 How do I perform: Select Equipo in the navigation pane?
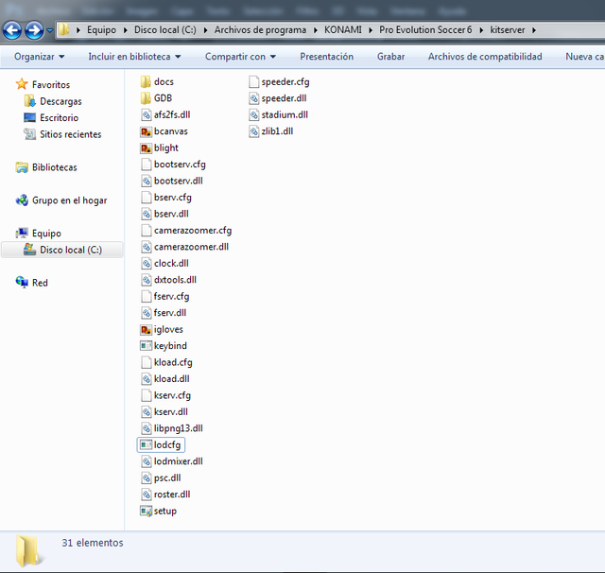(x=46, y=234)
